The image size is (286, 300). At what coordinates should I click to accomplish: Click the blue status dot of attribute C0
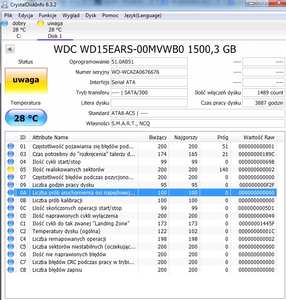pyautogui.click(x=11, y=216)
